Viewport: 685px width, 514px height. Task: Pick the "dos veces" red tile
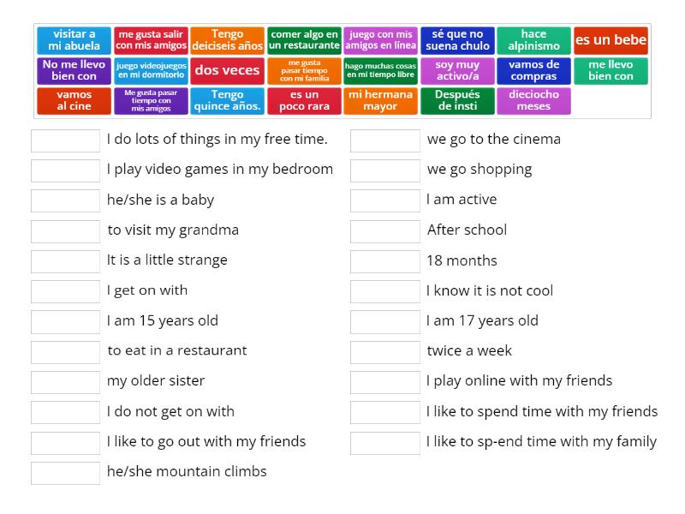227,69
